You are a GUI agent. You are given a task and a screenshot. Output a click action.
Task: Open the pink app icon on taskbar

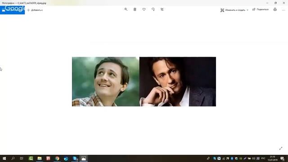(x=48, y=158)
